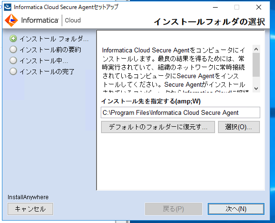This screenshot has height=223, width=275.
Task: Click the green arrow icon beside インストール フォルダ...
Action: tap(13, 39)
